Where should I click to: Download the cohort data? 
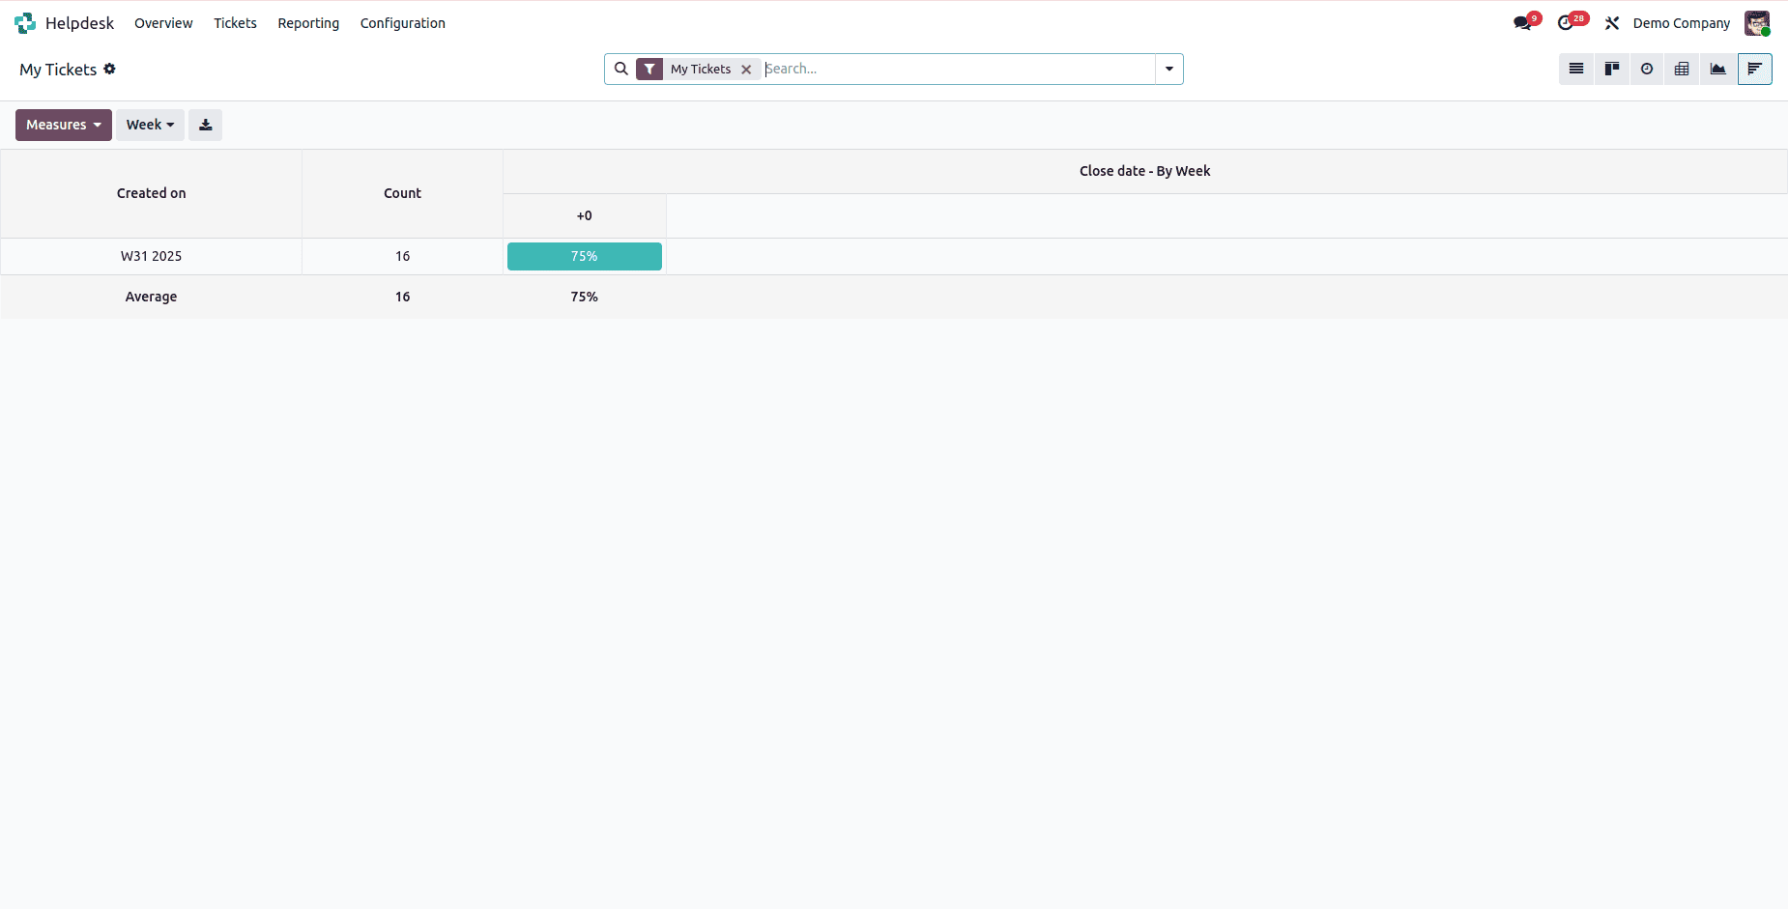[205, 125]
